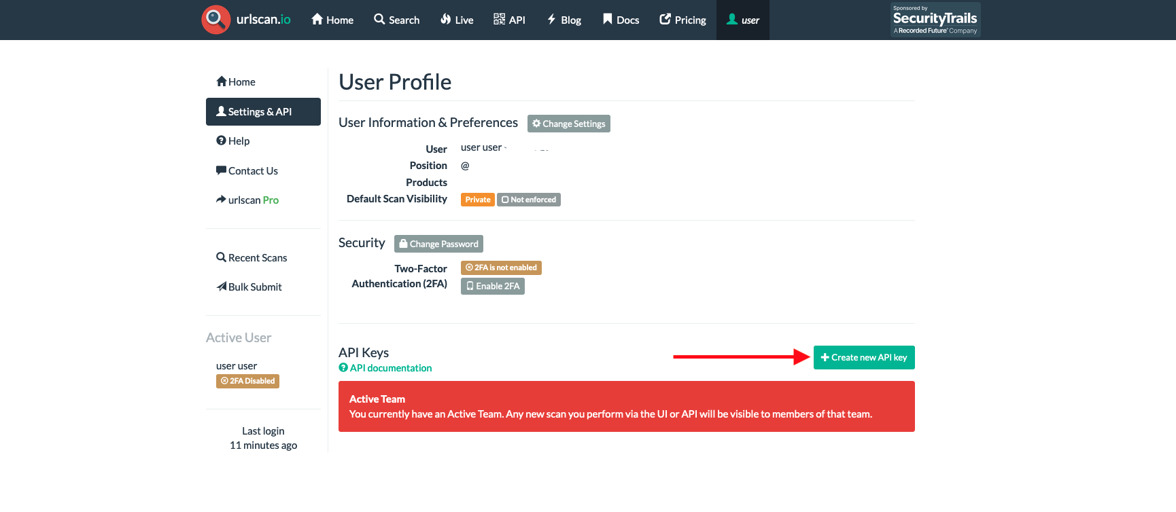Open Search in the top navbar
The image size is (1176, 512).
[397, 20]
